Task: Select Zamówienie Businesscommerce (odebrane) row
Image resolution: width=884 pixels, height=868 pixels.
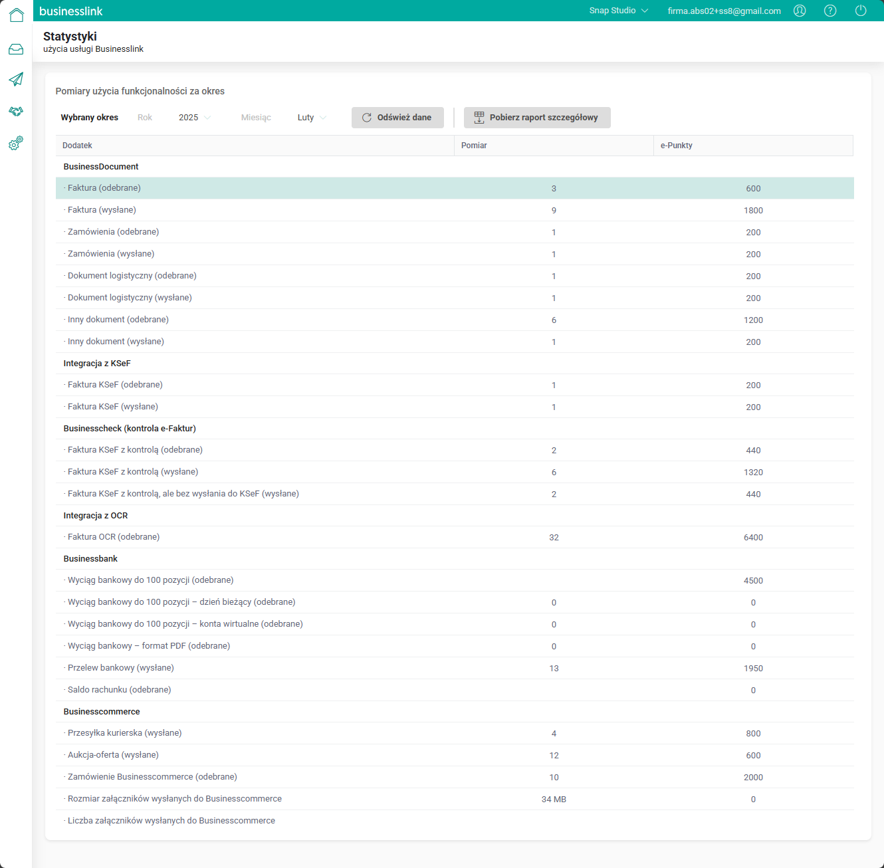Action: (455, 777)
